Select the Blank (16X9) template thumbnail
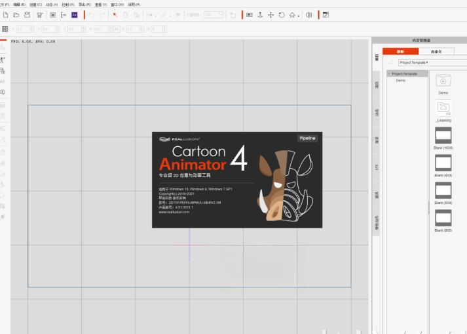Image resolution: width=467 pixels, height=334 pixels. 443,136
